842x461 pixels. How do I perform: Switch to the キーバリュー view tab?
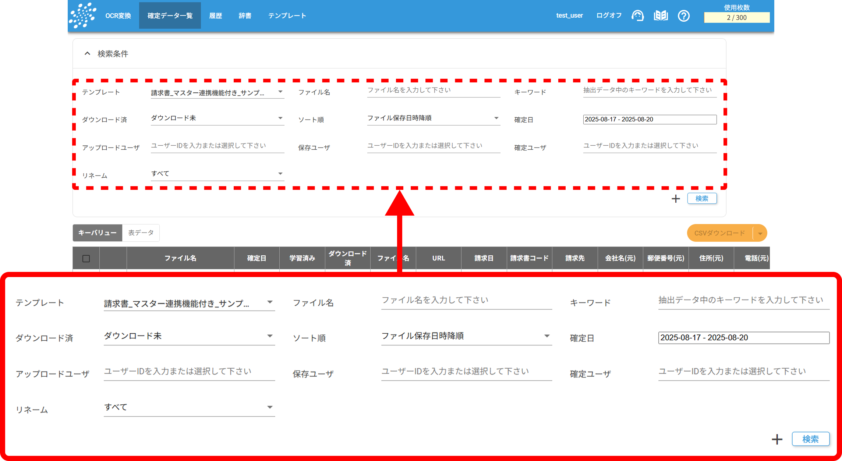tap(98, 233)
